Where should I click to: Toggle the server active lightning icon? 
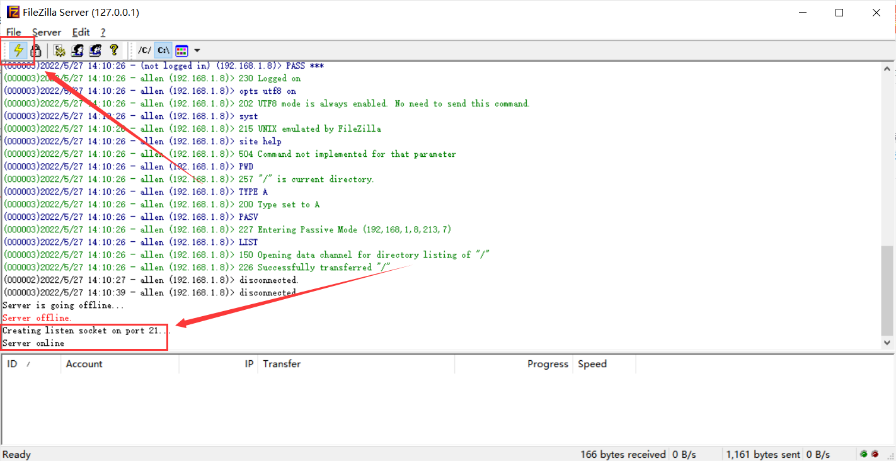[18, 50]
